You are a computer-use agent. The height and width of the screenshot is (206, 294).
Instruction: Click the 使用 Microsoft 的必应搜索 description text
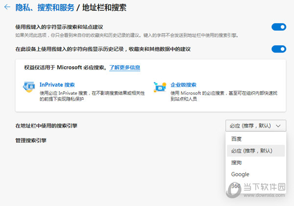[224, 96]
